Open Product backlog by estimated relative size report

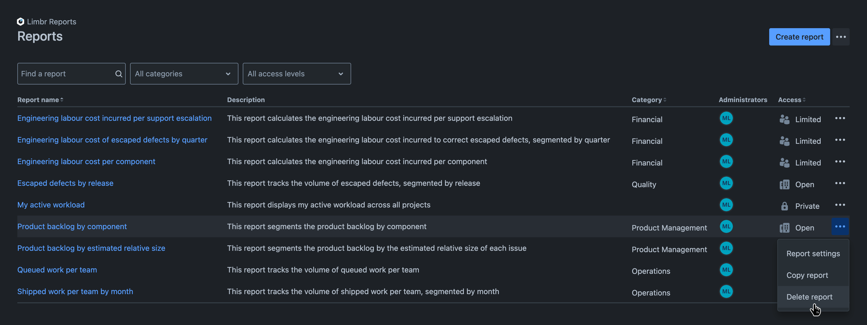pos(91,248)
